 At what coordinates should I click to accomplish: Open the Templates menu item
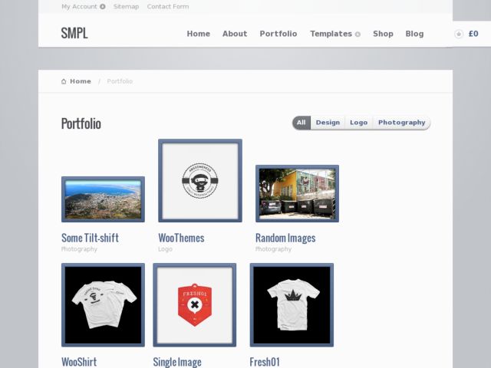[x=331, y=34]
